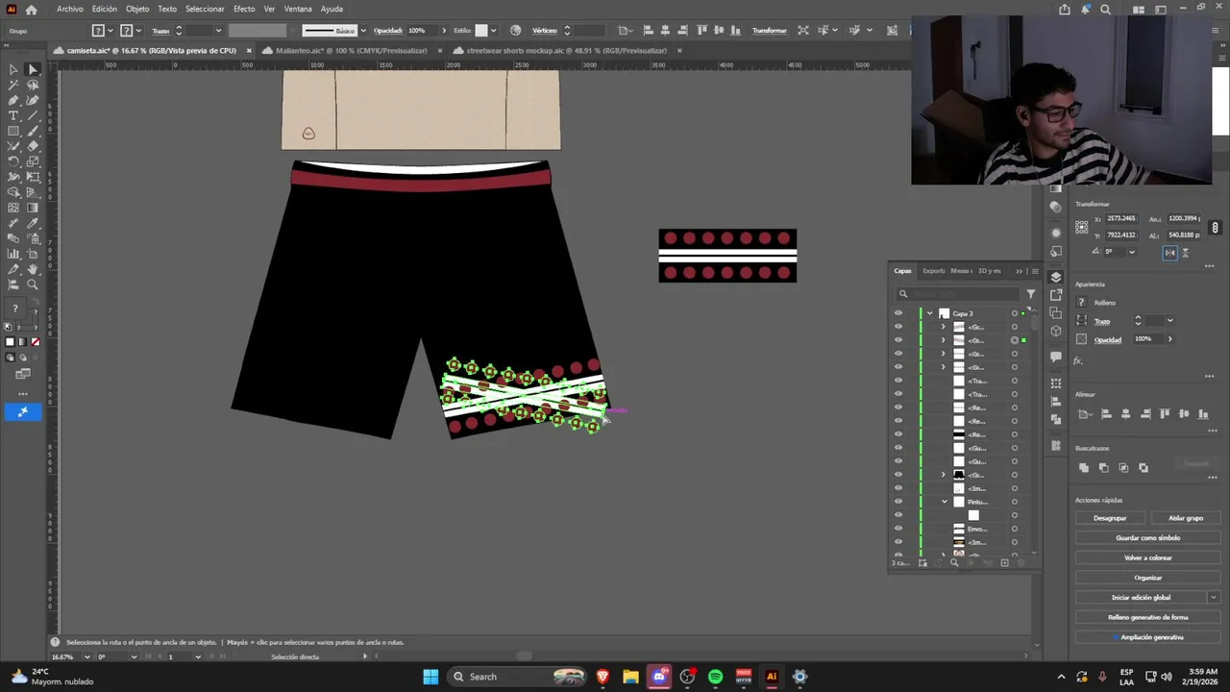Viewport: 1230px width, 692px height.
Task: Open the Efecto menu
Action: click(244, 9)
